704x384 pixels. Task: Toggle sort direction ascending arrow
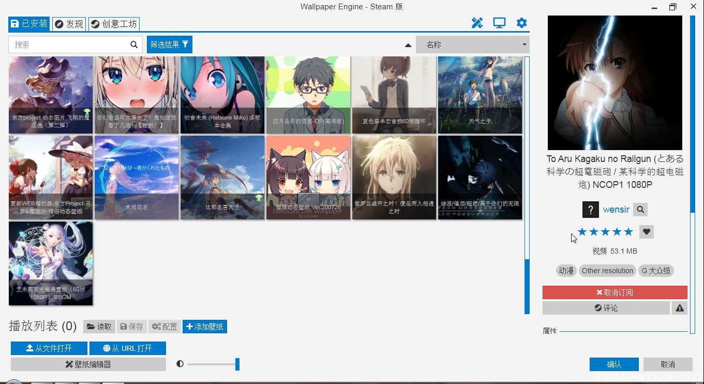click(408, 45)
